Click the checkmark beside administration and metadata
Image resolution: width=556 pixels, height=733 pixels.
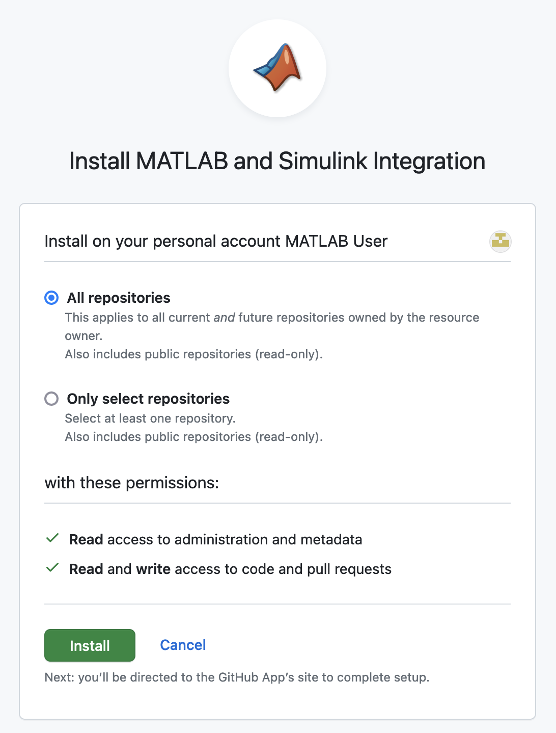52,538
